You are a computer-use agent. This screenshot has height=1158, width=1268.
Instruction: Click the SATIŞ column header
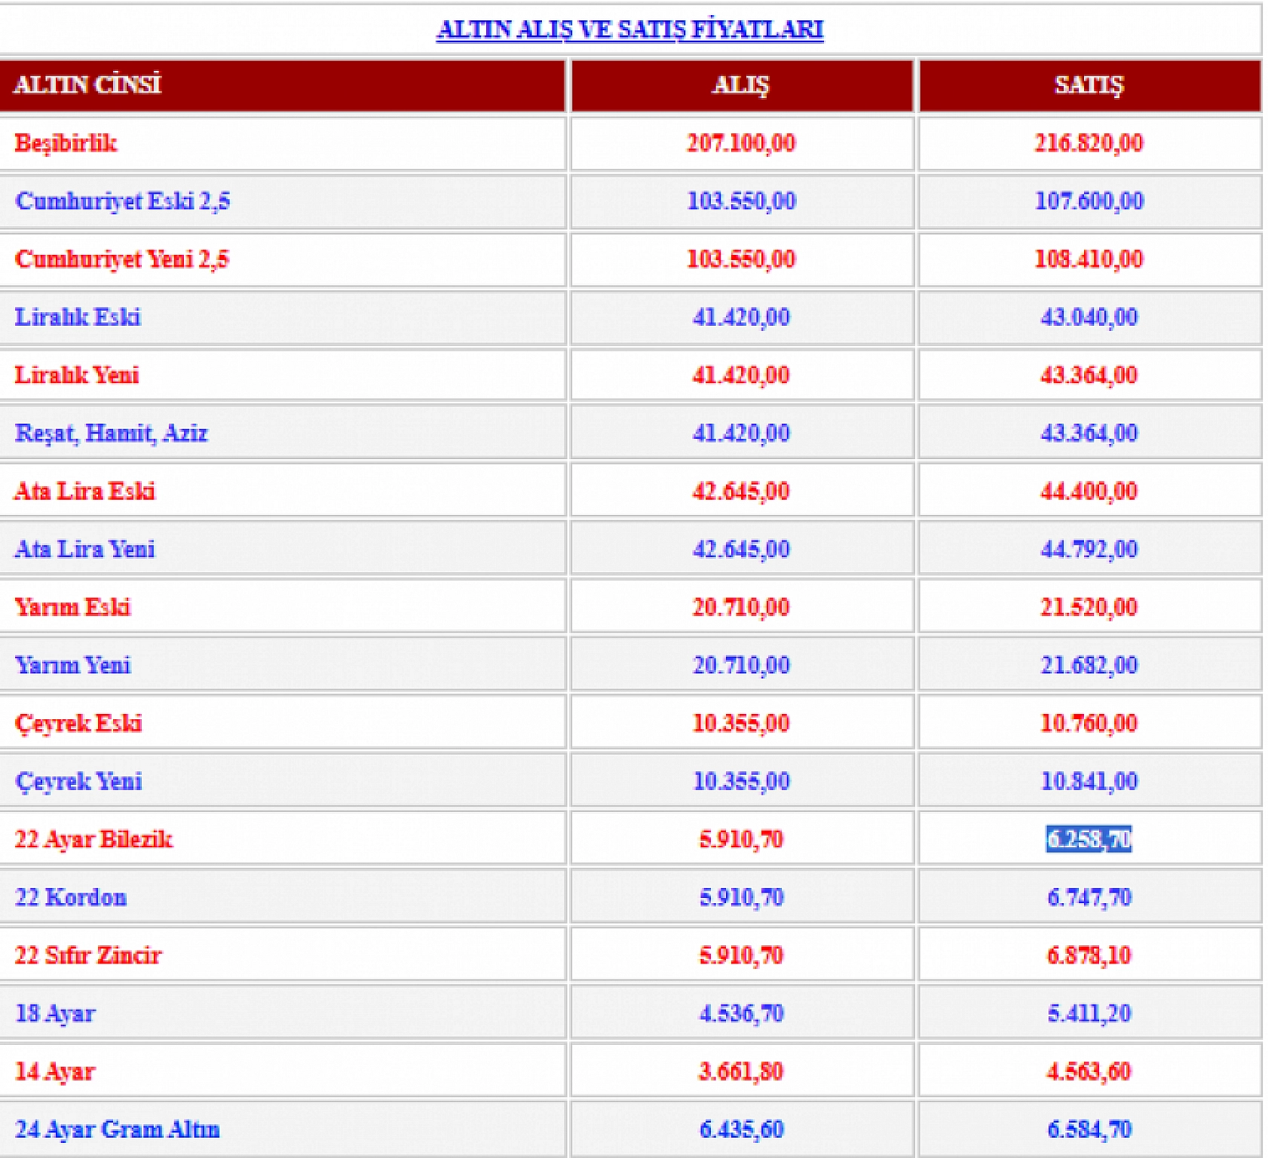pyautogui.click(x=1089, y=85)
